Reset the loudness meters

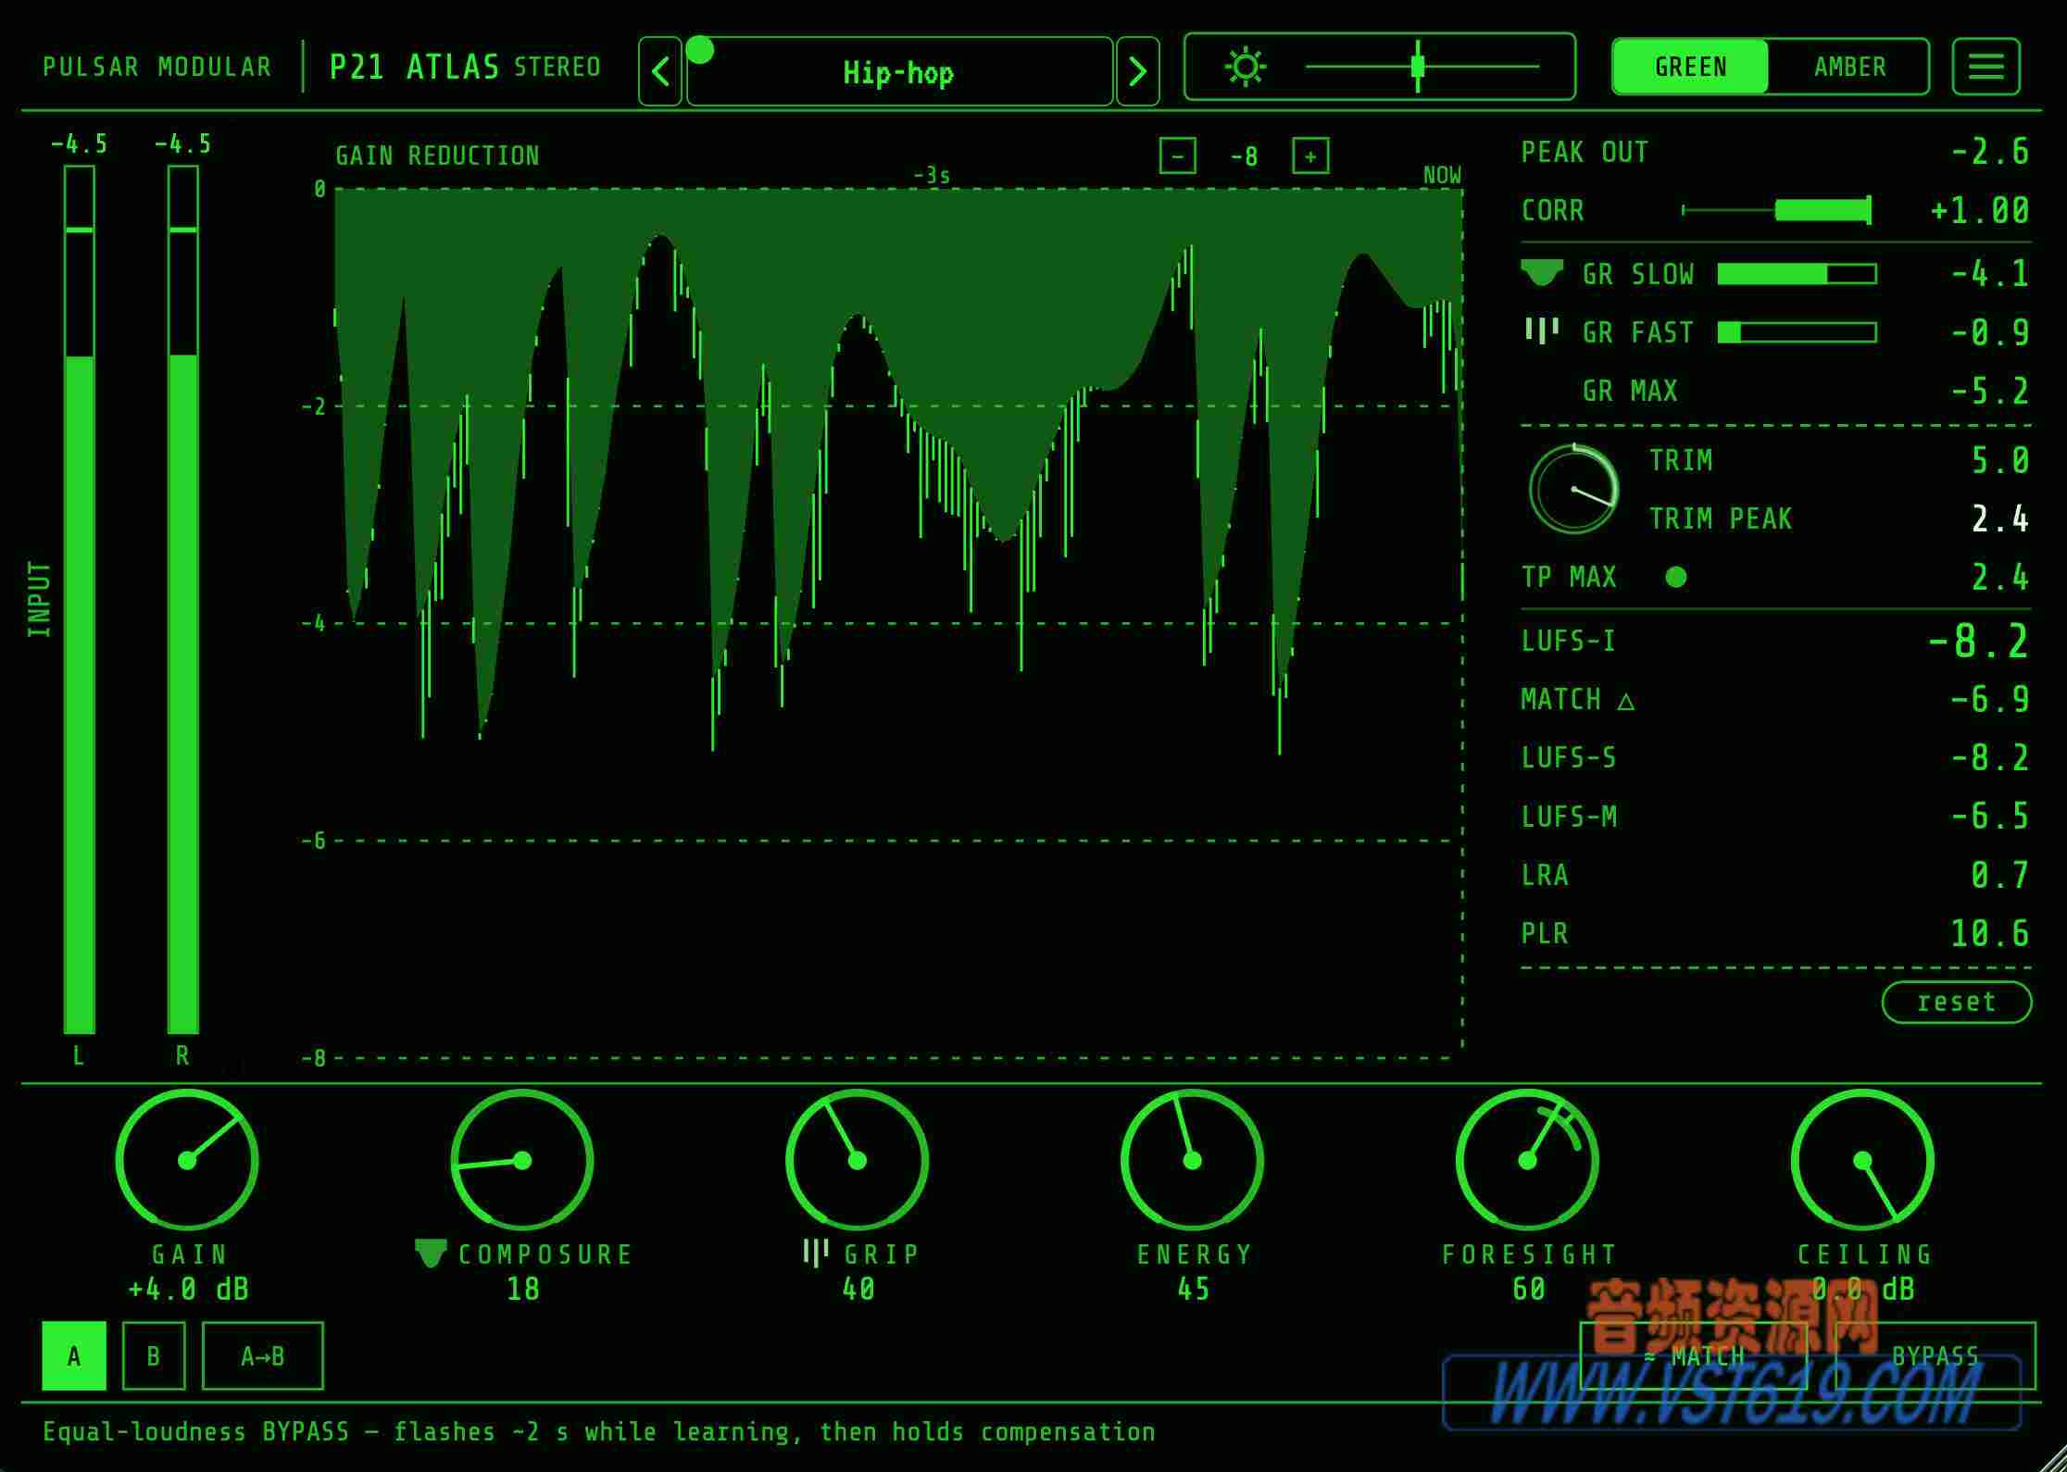coord(1957,1002)
